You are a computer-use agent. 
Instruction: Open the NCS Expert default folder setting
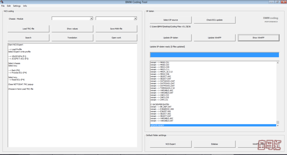coord(171,144)
